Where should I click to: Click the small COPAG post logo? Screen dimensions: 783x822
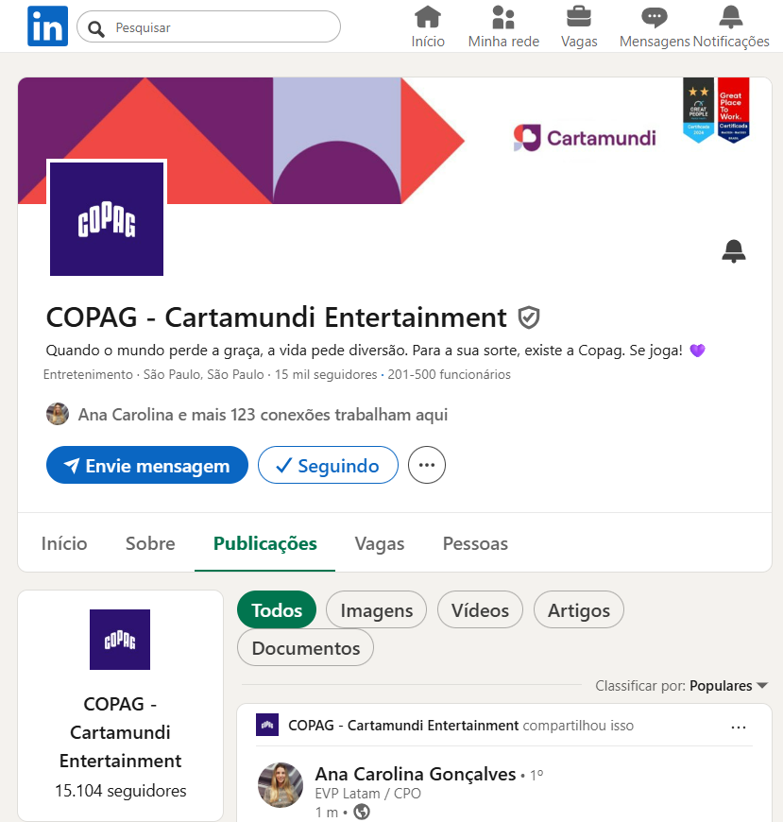tap(267, 725)
